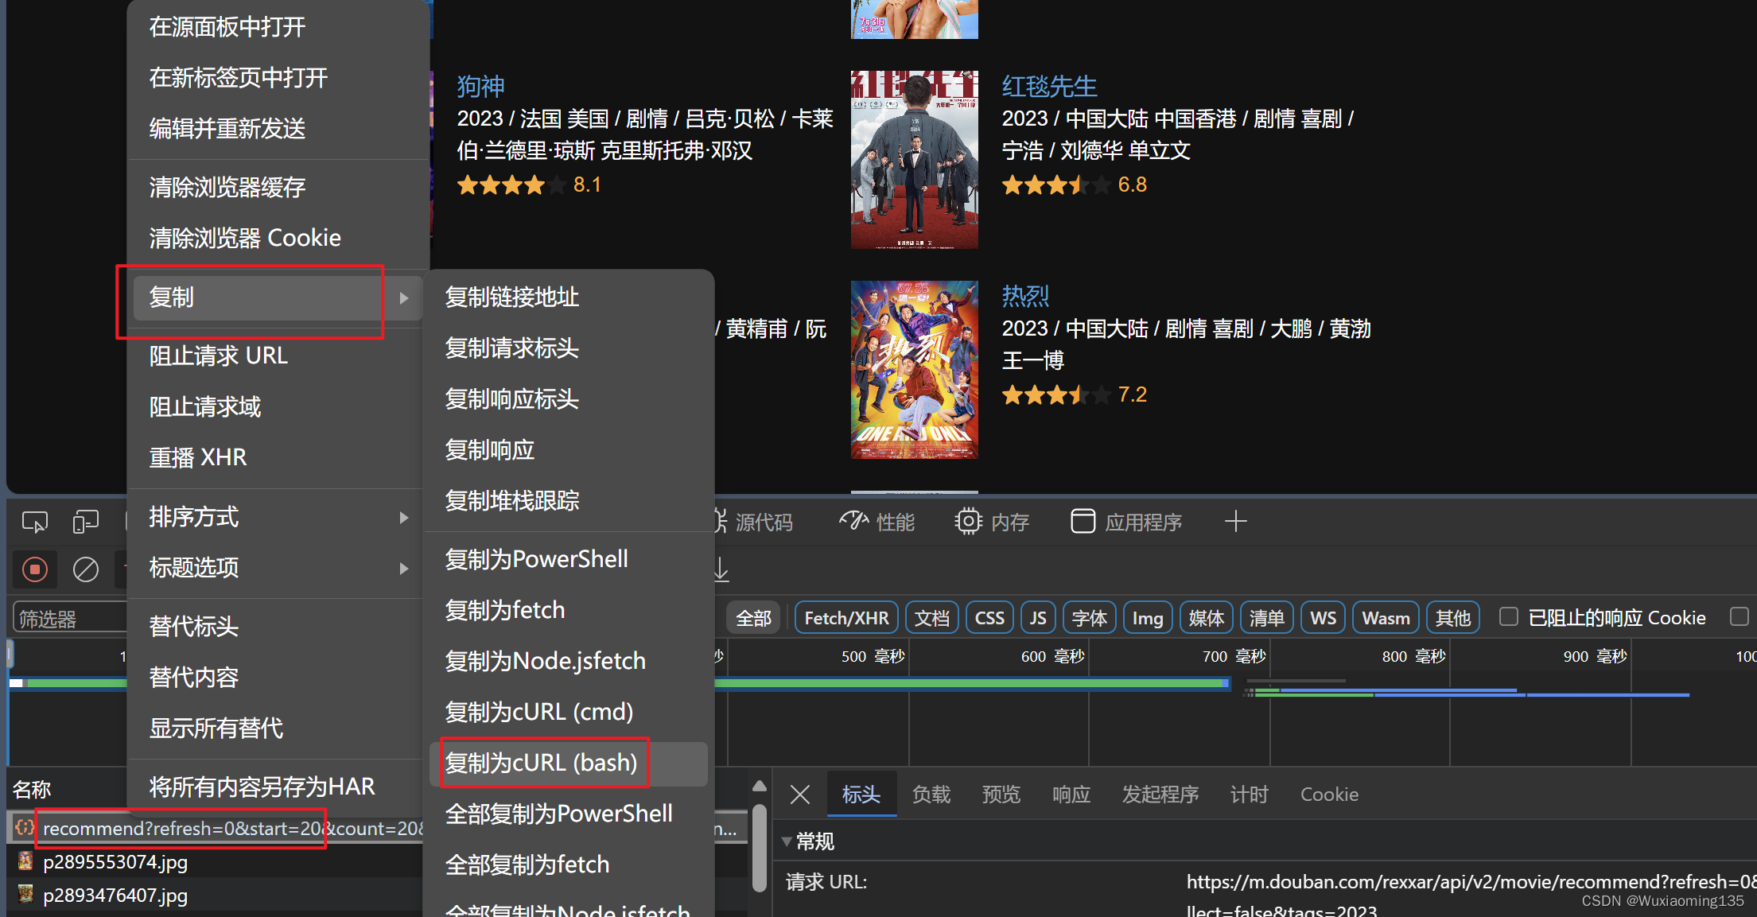Close the request details pane
The width and height of the screenshot is (1757, 917).
[x=800, y=795]
